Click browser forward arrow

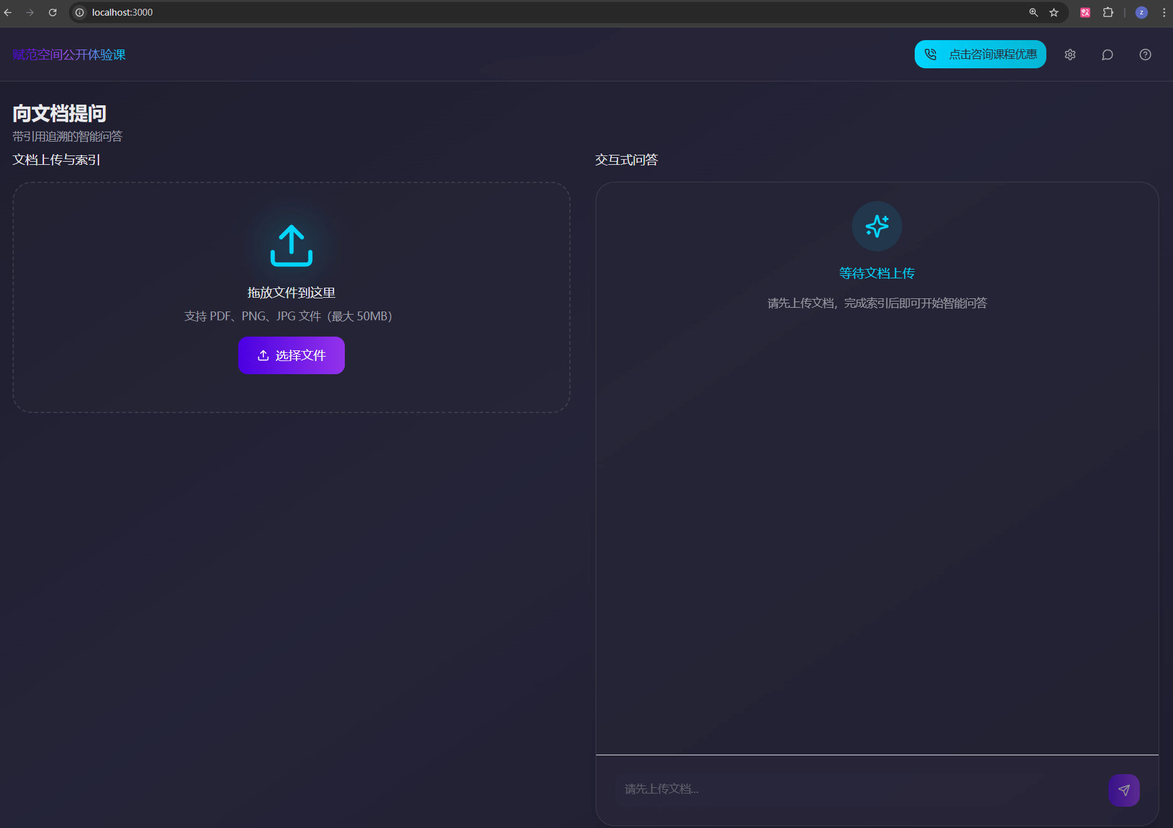click(30, 13)
